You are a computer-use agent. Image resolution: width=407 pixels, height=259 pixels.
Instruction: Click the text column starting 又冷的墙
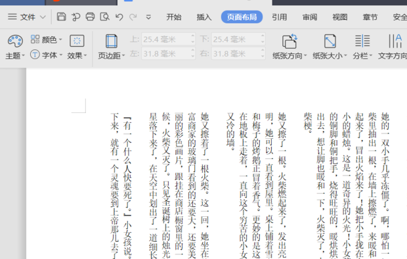tap(230, 131)
